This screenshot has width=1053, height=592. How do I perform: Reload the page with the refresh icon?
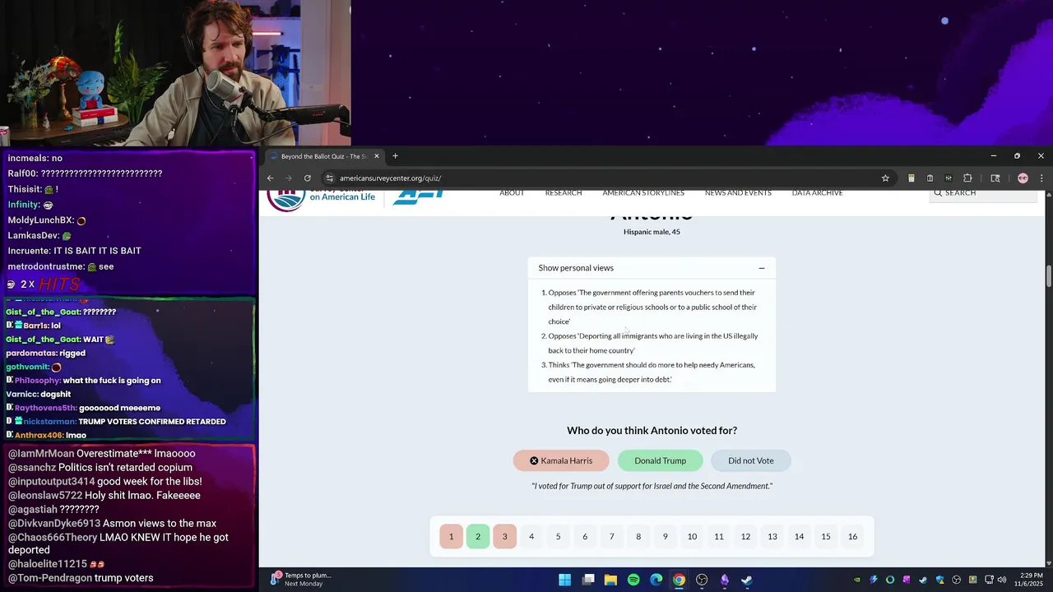coord(308,178)
